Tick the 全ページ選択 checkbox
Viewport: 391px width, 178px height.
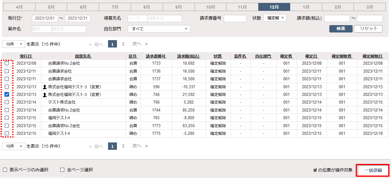click(x=62, y=170)
